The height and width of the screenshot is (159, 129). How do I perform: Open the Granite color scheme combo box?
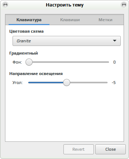click(x=67, y=41)
